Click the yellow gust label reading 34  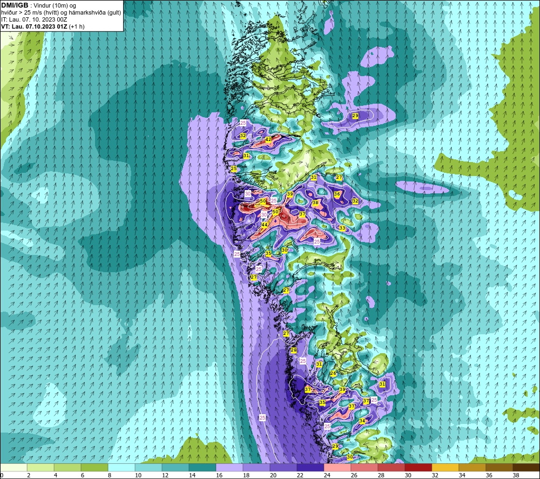(362, 421)
